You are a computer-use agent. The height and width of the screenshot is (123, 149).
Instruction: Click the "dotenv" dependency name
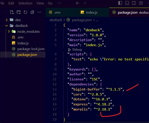click(80, 99)
